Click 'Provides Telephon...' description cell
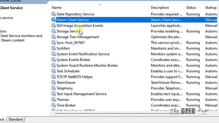 point(167,88)
